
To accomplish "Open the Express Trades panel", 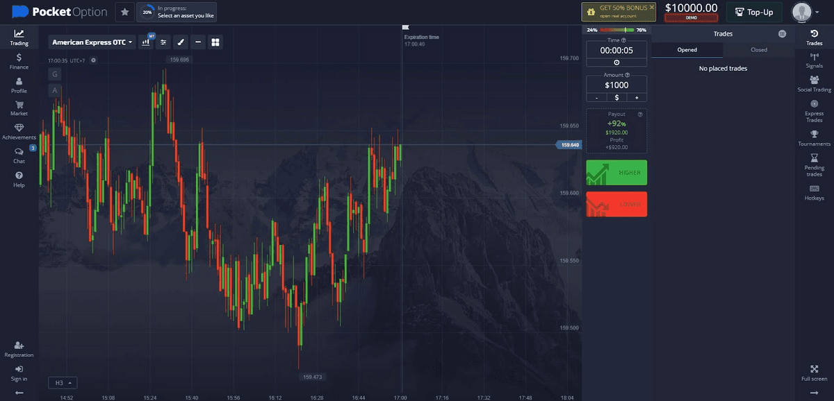I will click(x=813, y=110).
